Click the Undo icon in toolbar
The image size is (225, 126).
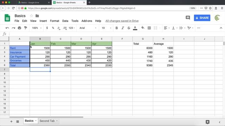pyautogui.click(x=7, y=28)
